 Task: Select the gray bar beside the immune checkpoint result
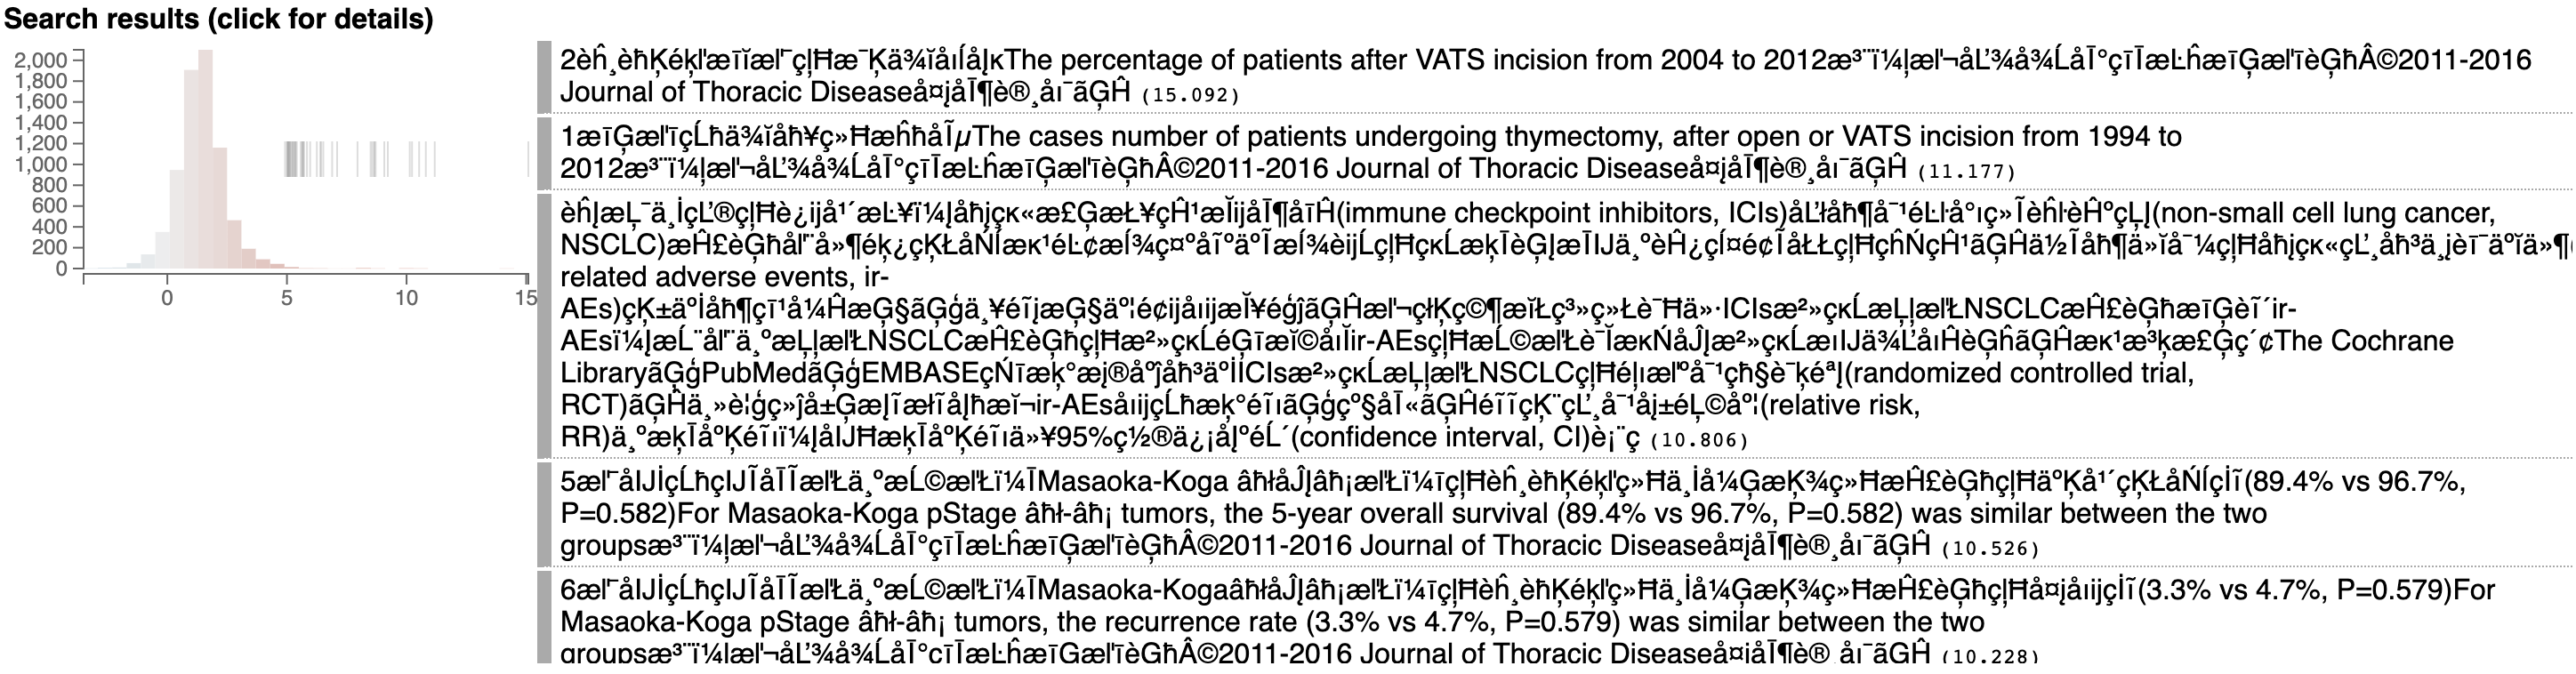point(544,325)
